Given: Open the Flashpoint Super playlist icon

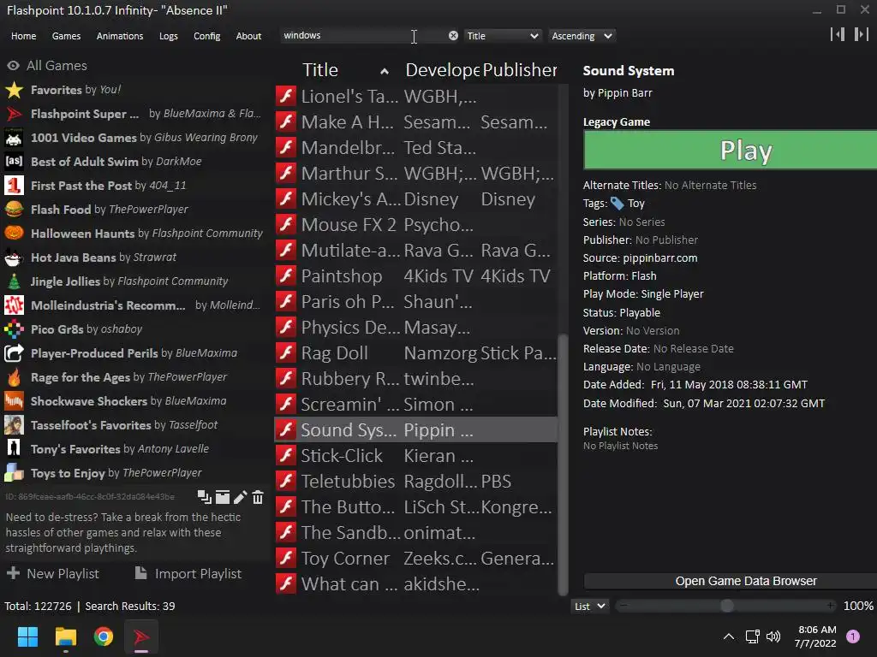Looking at the screenshot, I should click(x=14, y=114).
